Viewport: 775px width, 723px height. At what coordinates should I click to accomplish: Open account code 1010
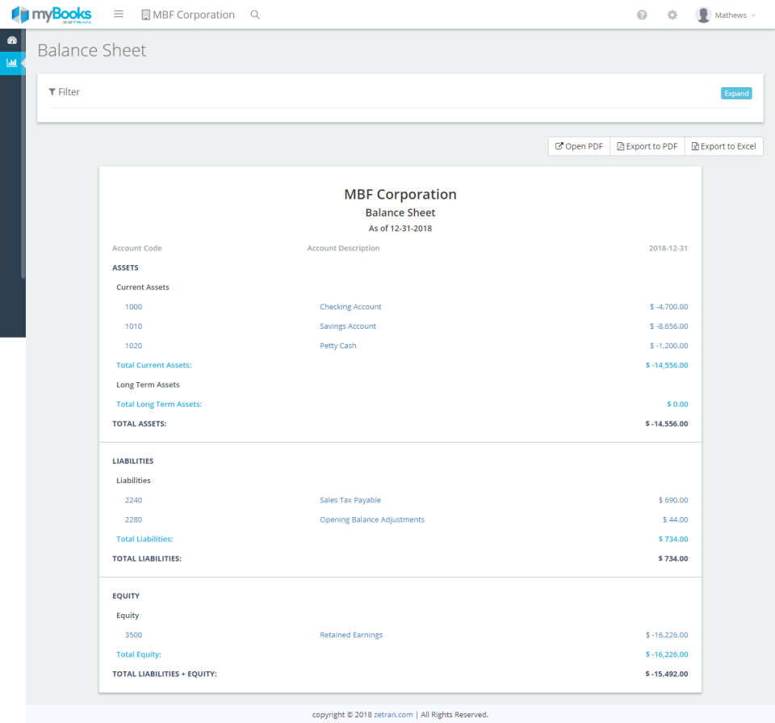click(x=133, y=326)
